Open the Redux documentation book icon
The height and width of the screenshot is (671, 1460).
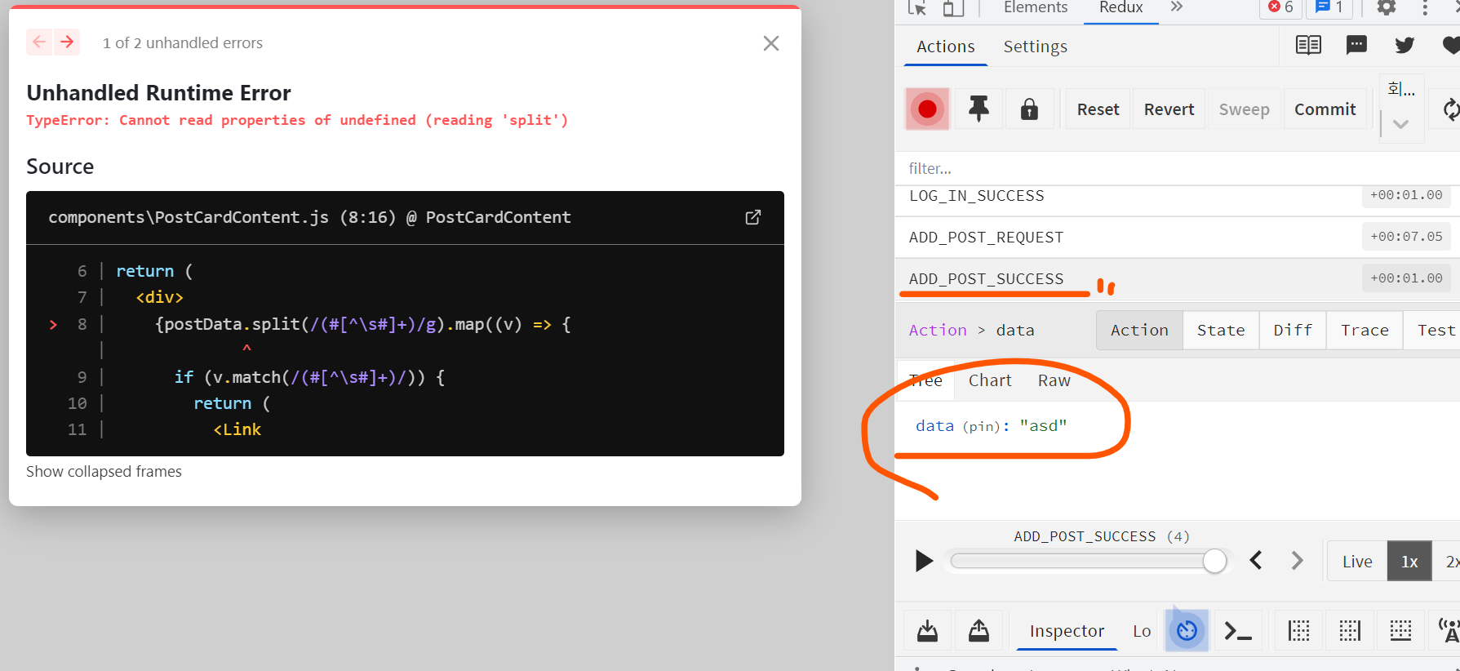click(x=1308, y=45)
